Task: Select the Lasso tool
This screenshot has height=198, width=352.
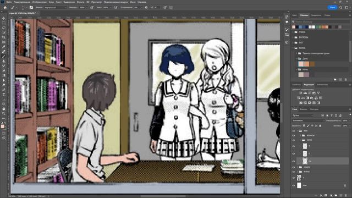Action: [x=4, y=28]
